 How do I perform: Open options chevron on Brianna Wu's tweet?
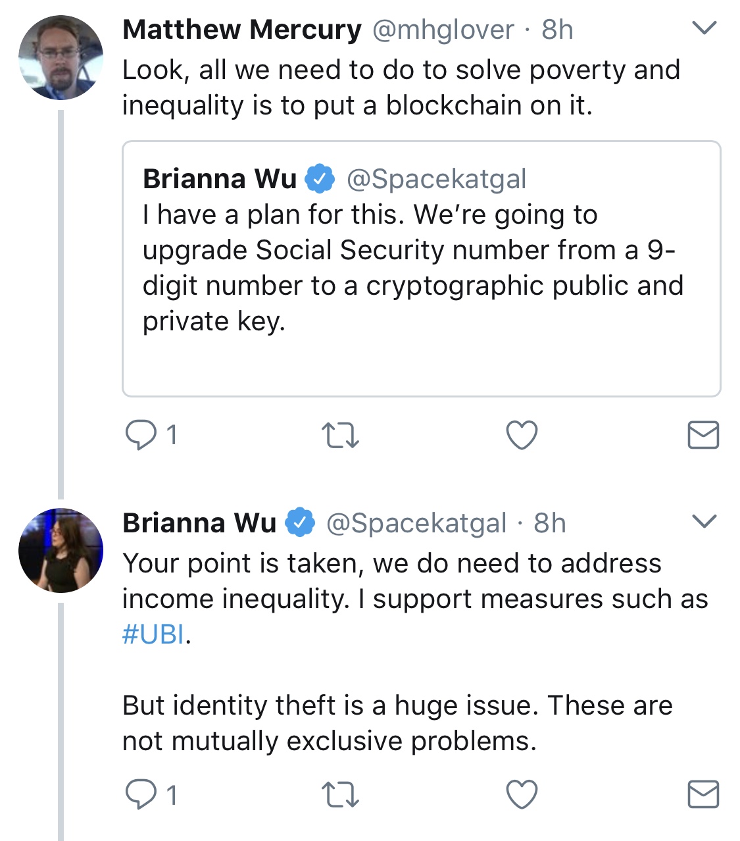tap(704, 522)
